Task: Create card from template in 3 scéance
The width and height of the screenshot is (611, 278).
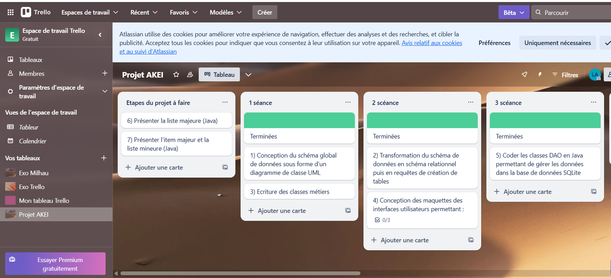Action: 593,191
